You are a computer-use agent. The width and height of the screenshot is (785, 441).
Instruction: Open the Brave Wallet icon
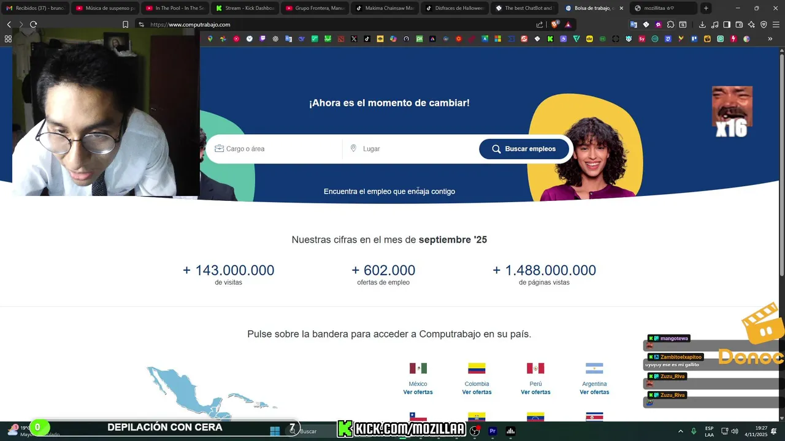click(739, 24)
